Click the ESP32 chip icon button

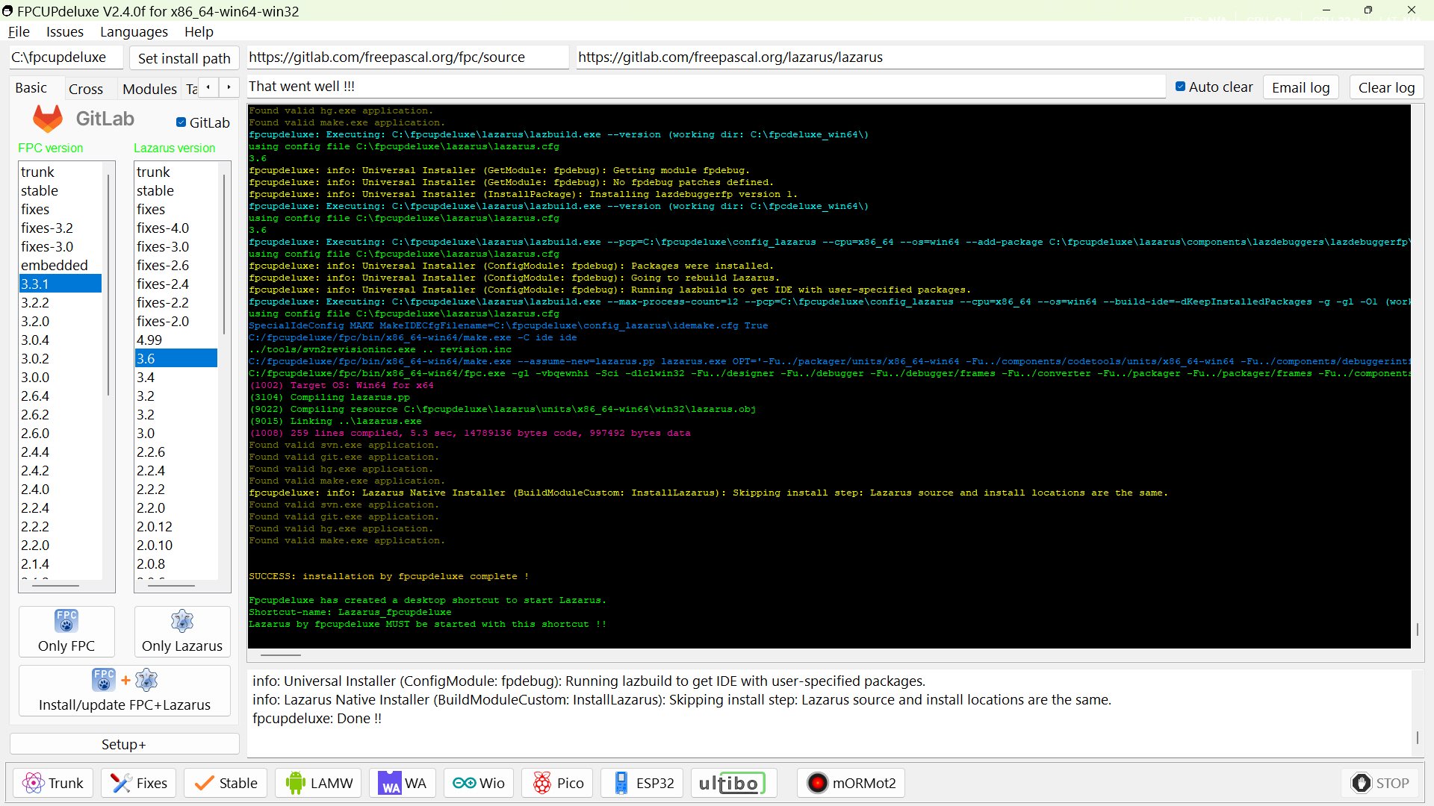click(643, 783)
